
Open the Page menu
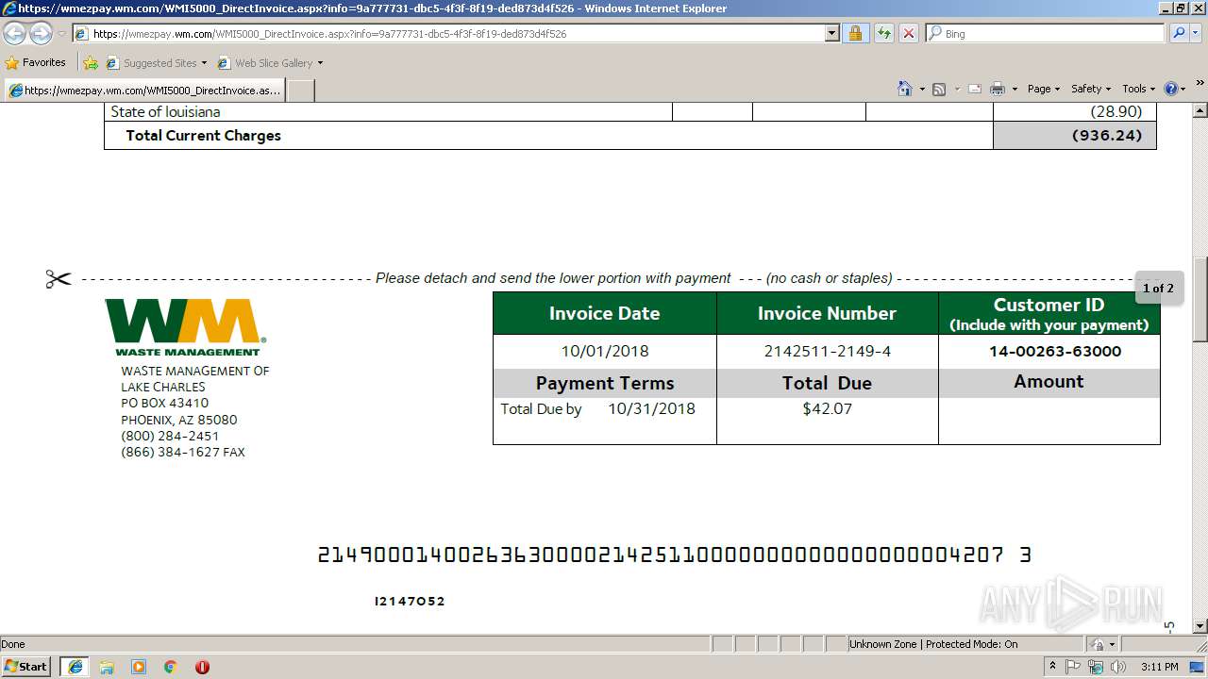(1043, 89)
